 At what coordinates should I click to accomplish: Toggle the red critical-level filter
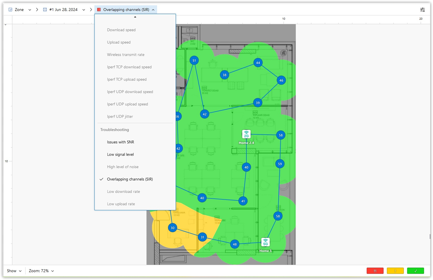[375, 271]
